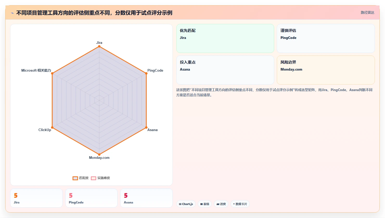Click the orange 匹配度 legend swatch
The width and height of the screenshot is (385, 218).
[x=75, y=178]
